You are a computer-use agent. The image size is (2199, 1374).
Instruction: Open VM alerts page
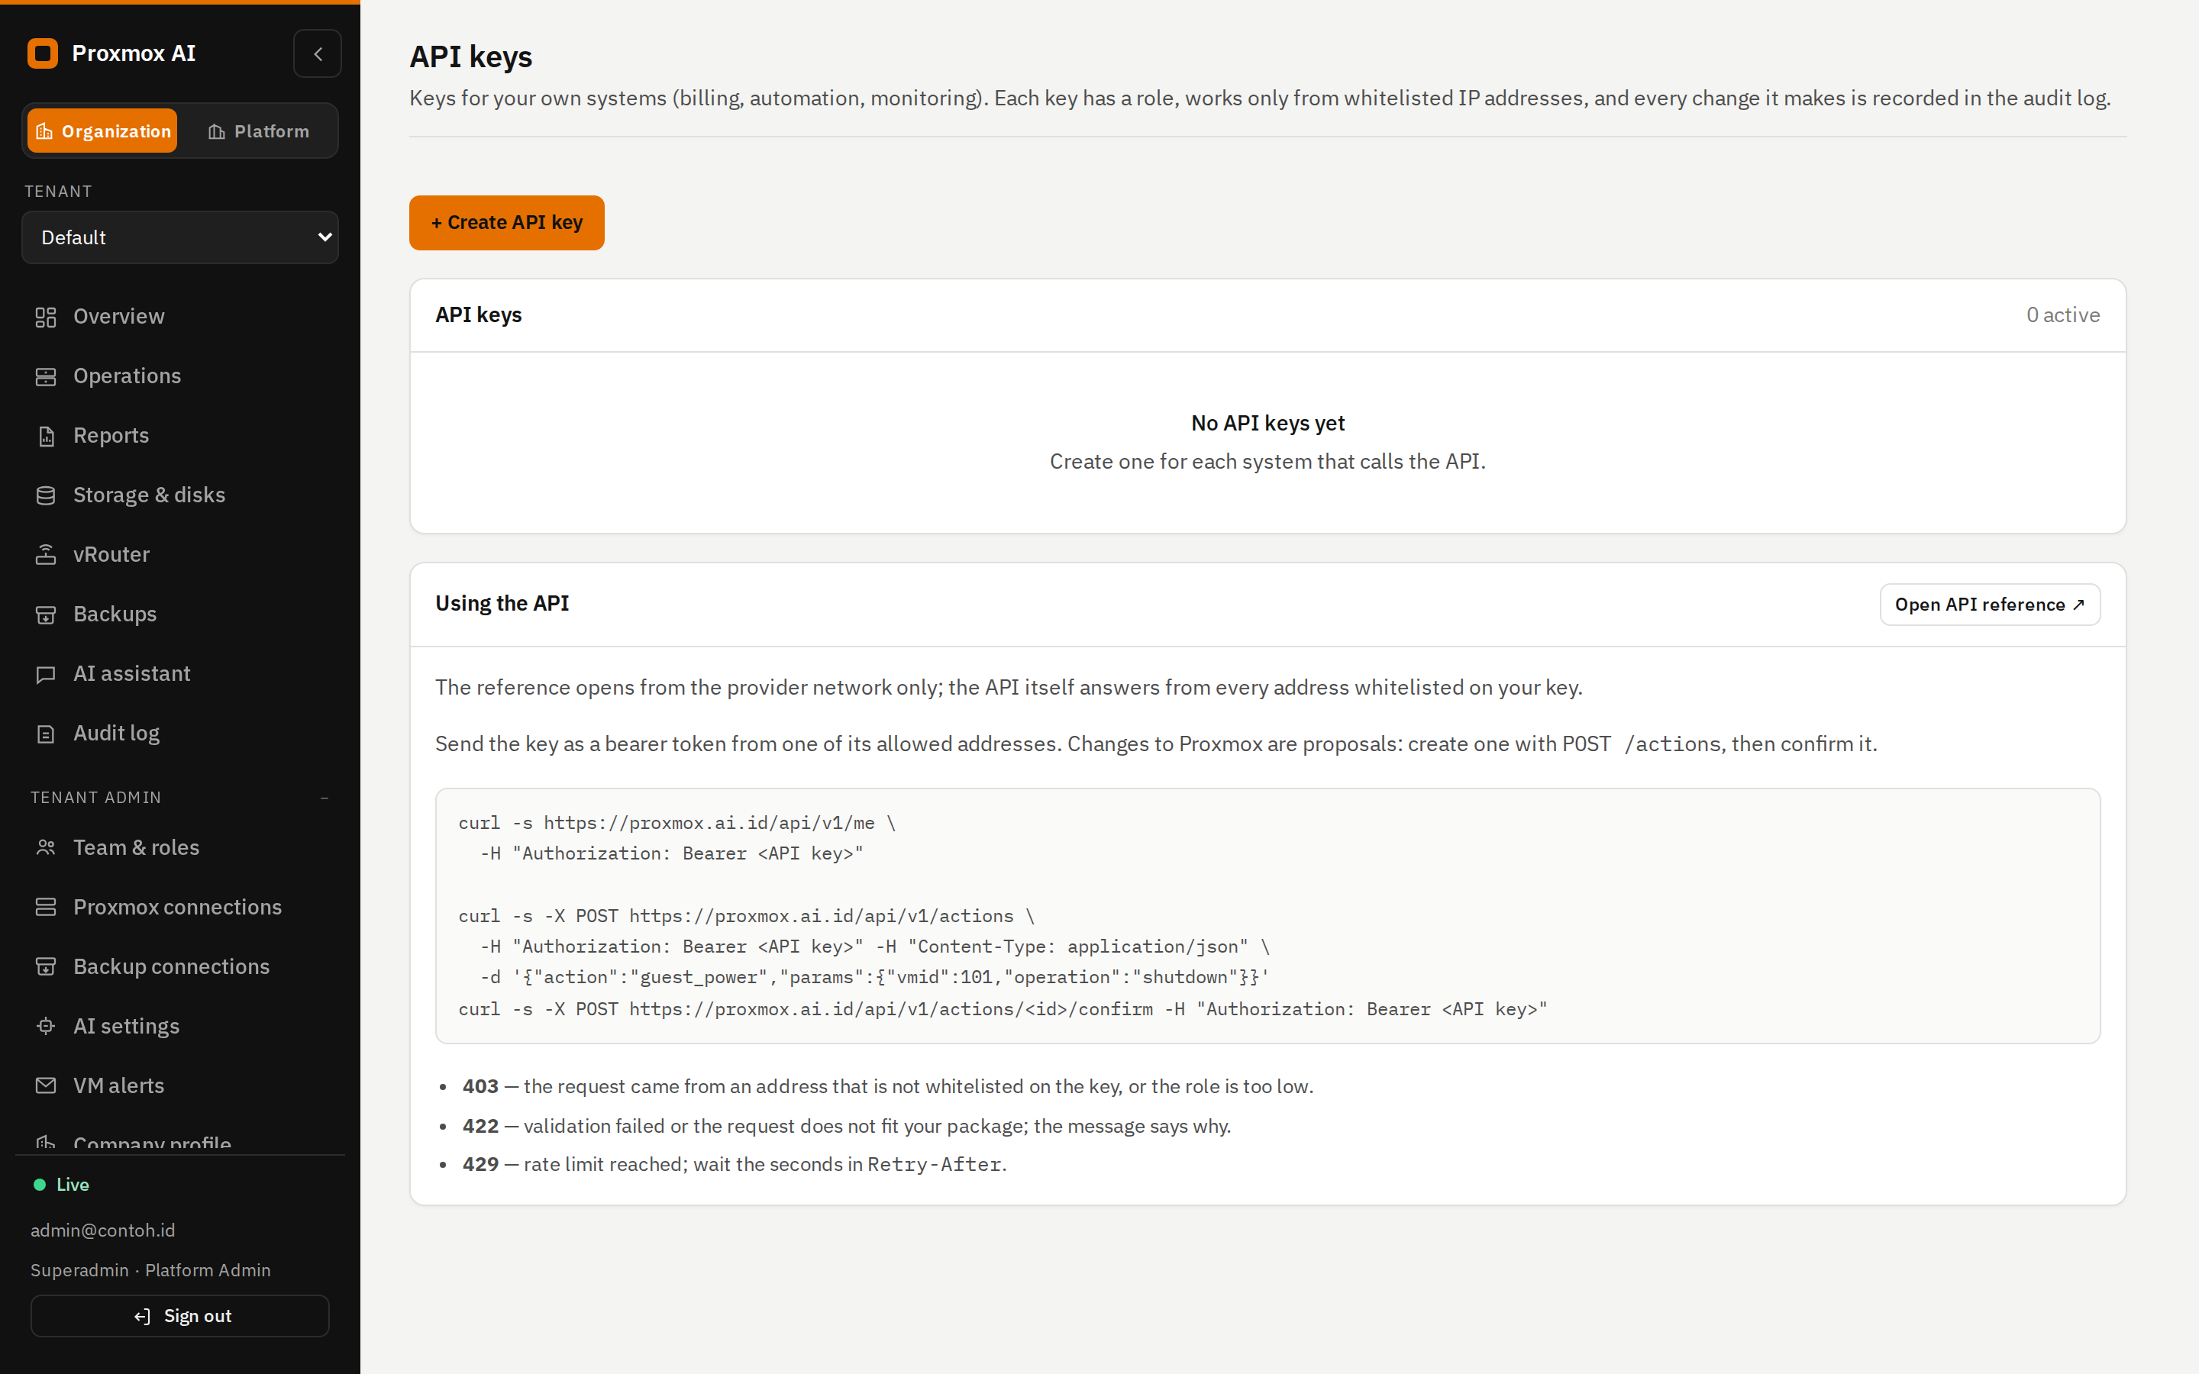point(180,1086)
